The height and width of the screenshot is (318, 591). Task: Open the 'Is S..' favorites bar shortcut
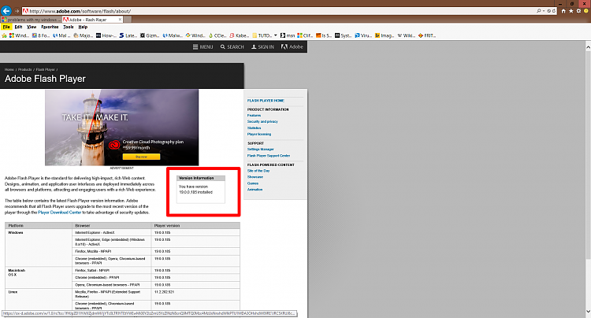pyautogui.click(x=324, y=35)
